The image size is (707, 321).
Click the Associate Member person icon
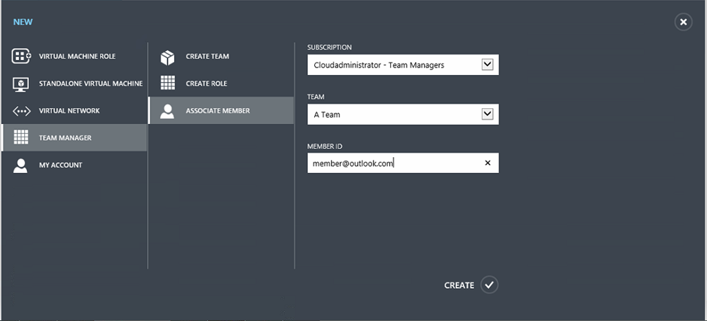pyautogui.click(x=168, y=111)
